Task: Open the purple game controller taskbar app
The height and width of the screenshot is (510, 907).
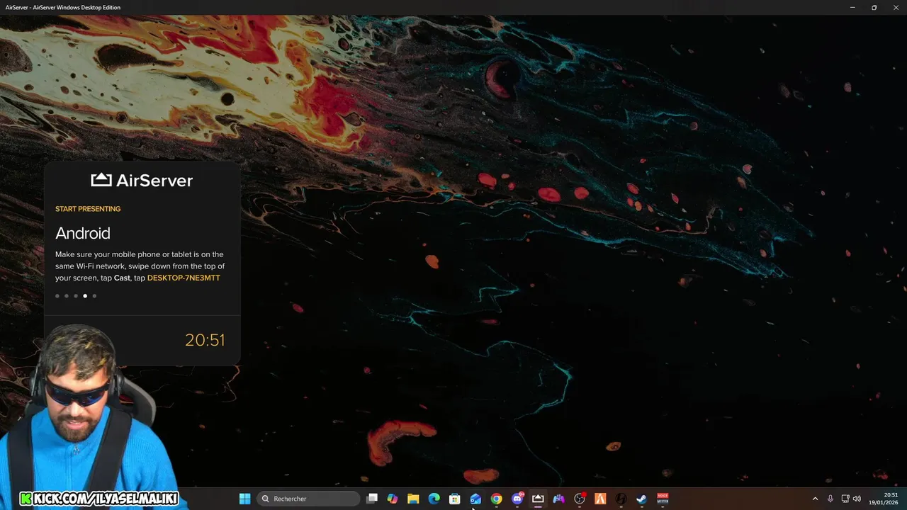Action: click(x=558, y=499)
